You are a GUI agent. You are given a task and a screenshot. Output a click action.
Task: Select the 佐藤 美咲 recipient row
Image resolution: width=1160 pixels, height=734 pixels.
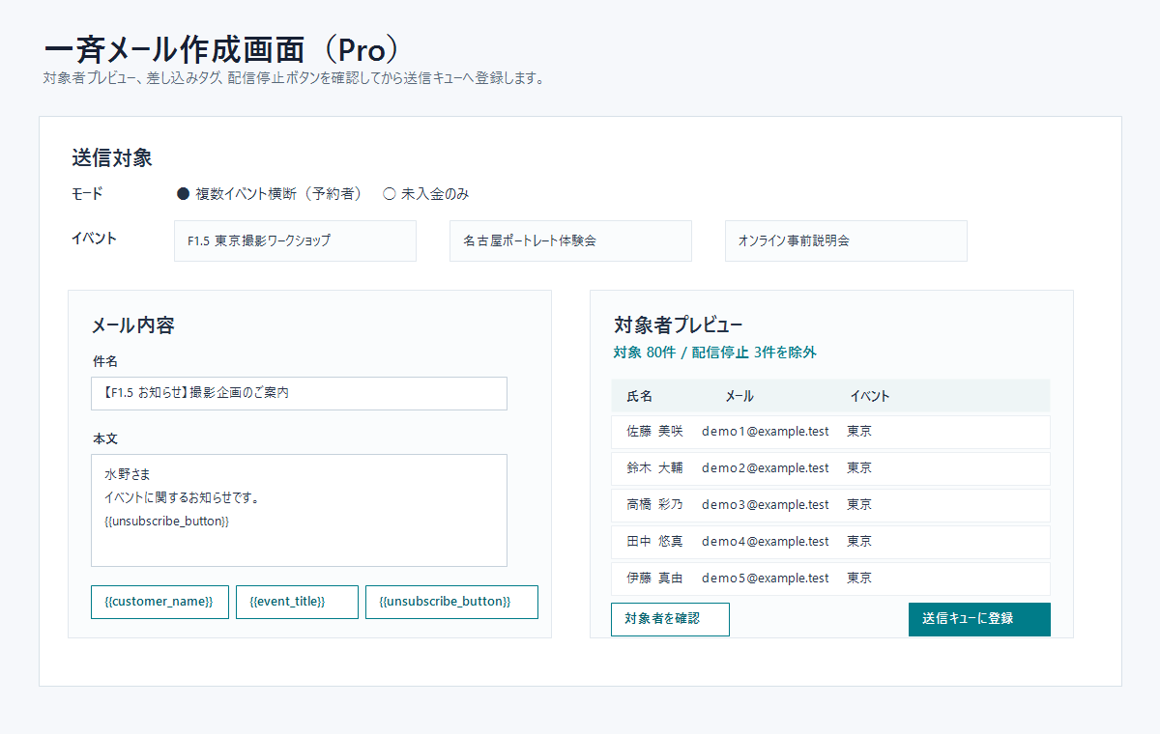[x=829, y=432]
